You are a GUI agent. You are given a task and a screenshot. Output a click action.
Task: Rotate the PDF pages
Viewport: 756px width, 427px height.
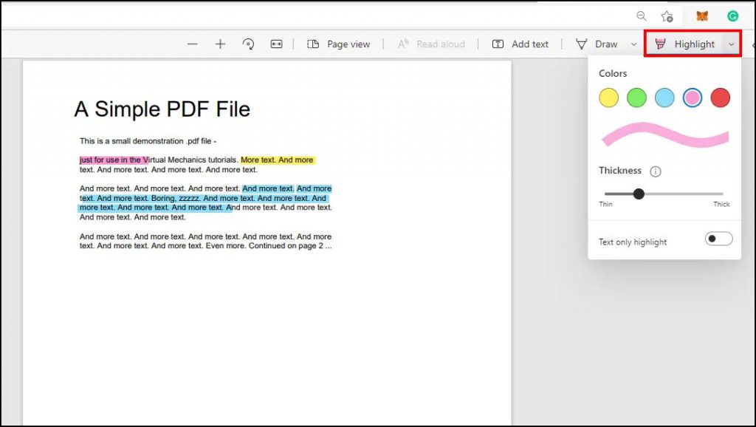[249, 44]
